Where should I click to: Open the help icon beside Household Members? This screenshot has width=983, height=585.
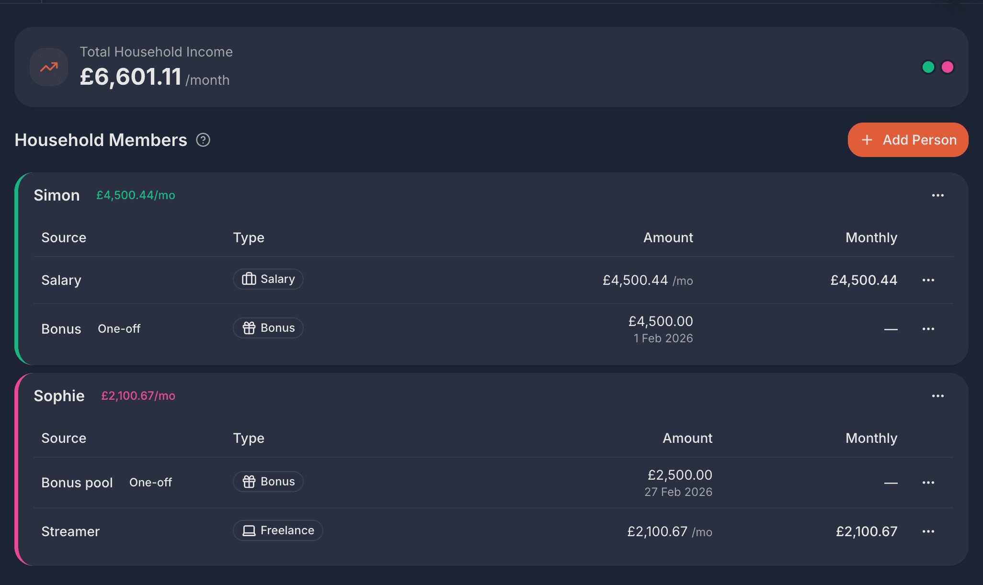click(x=203, y=140)
